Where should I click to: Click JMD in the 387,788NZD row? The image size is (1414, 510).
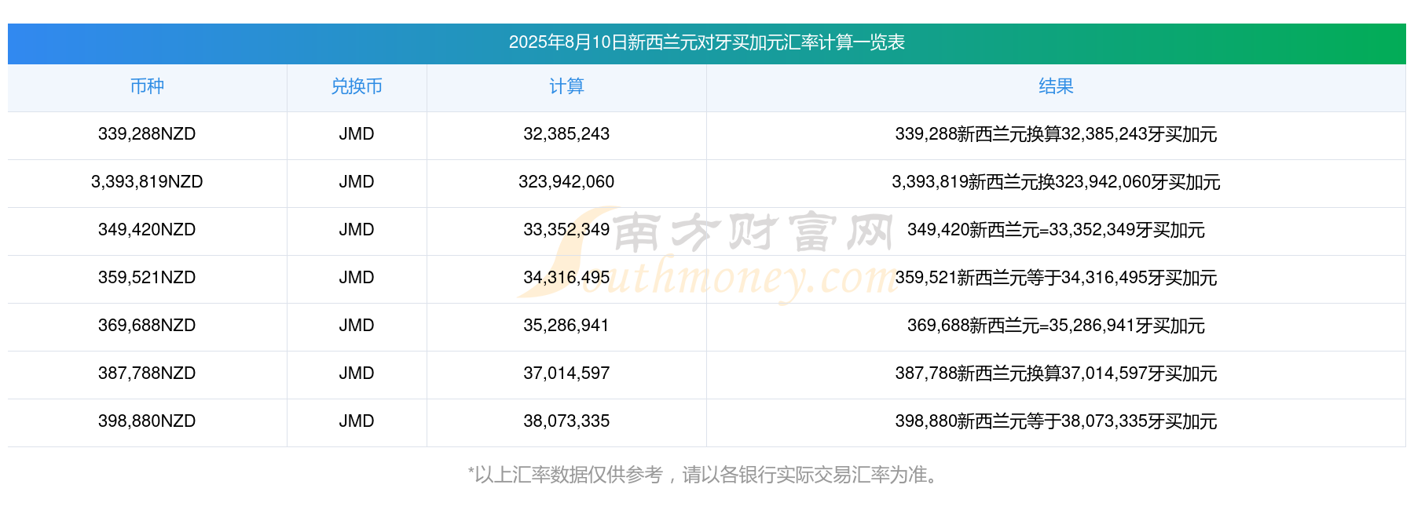coord(357,373)
